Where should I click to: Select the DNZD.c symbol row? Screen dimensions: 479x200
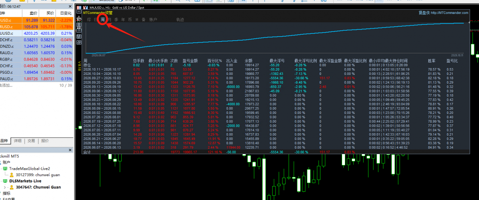pyautogui.click(x=36, y=46)
